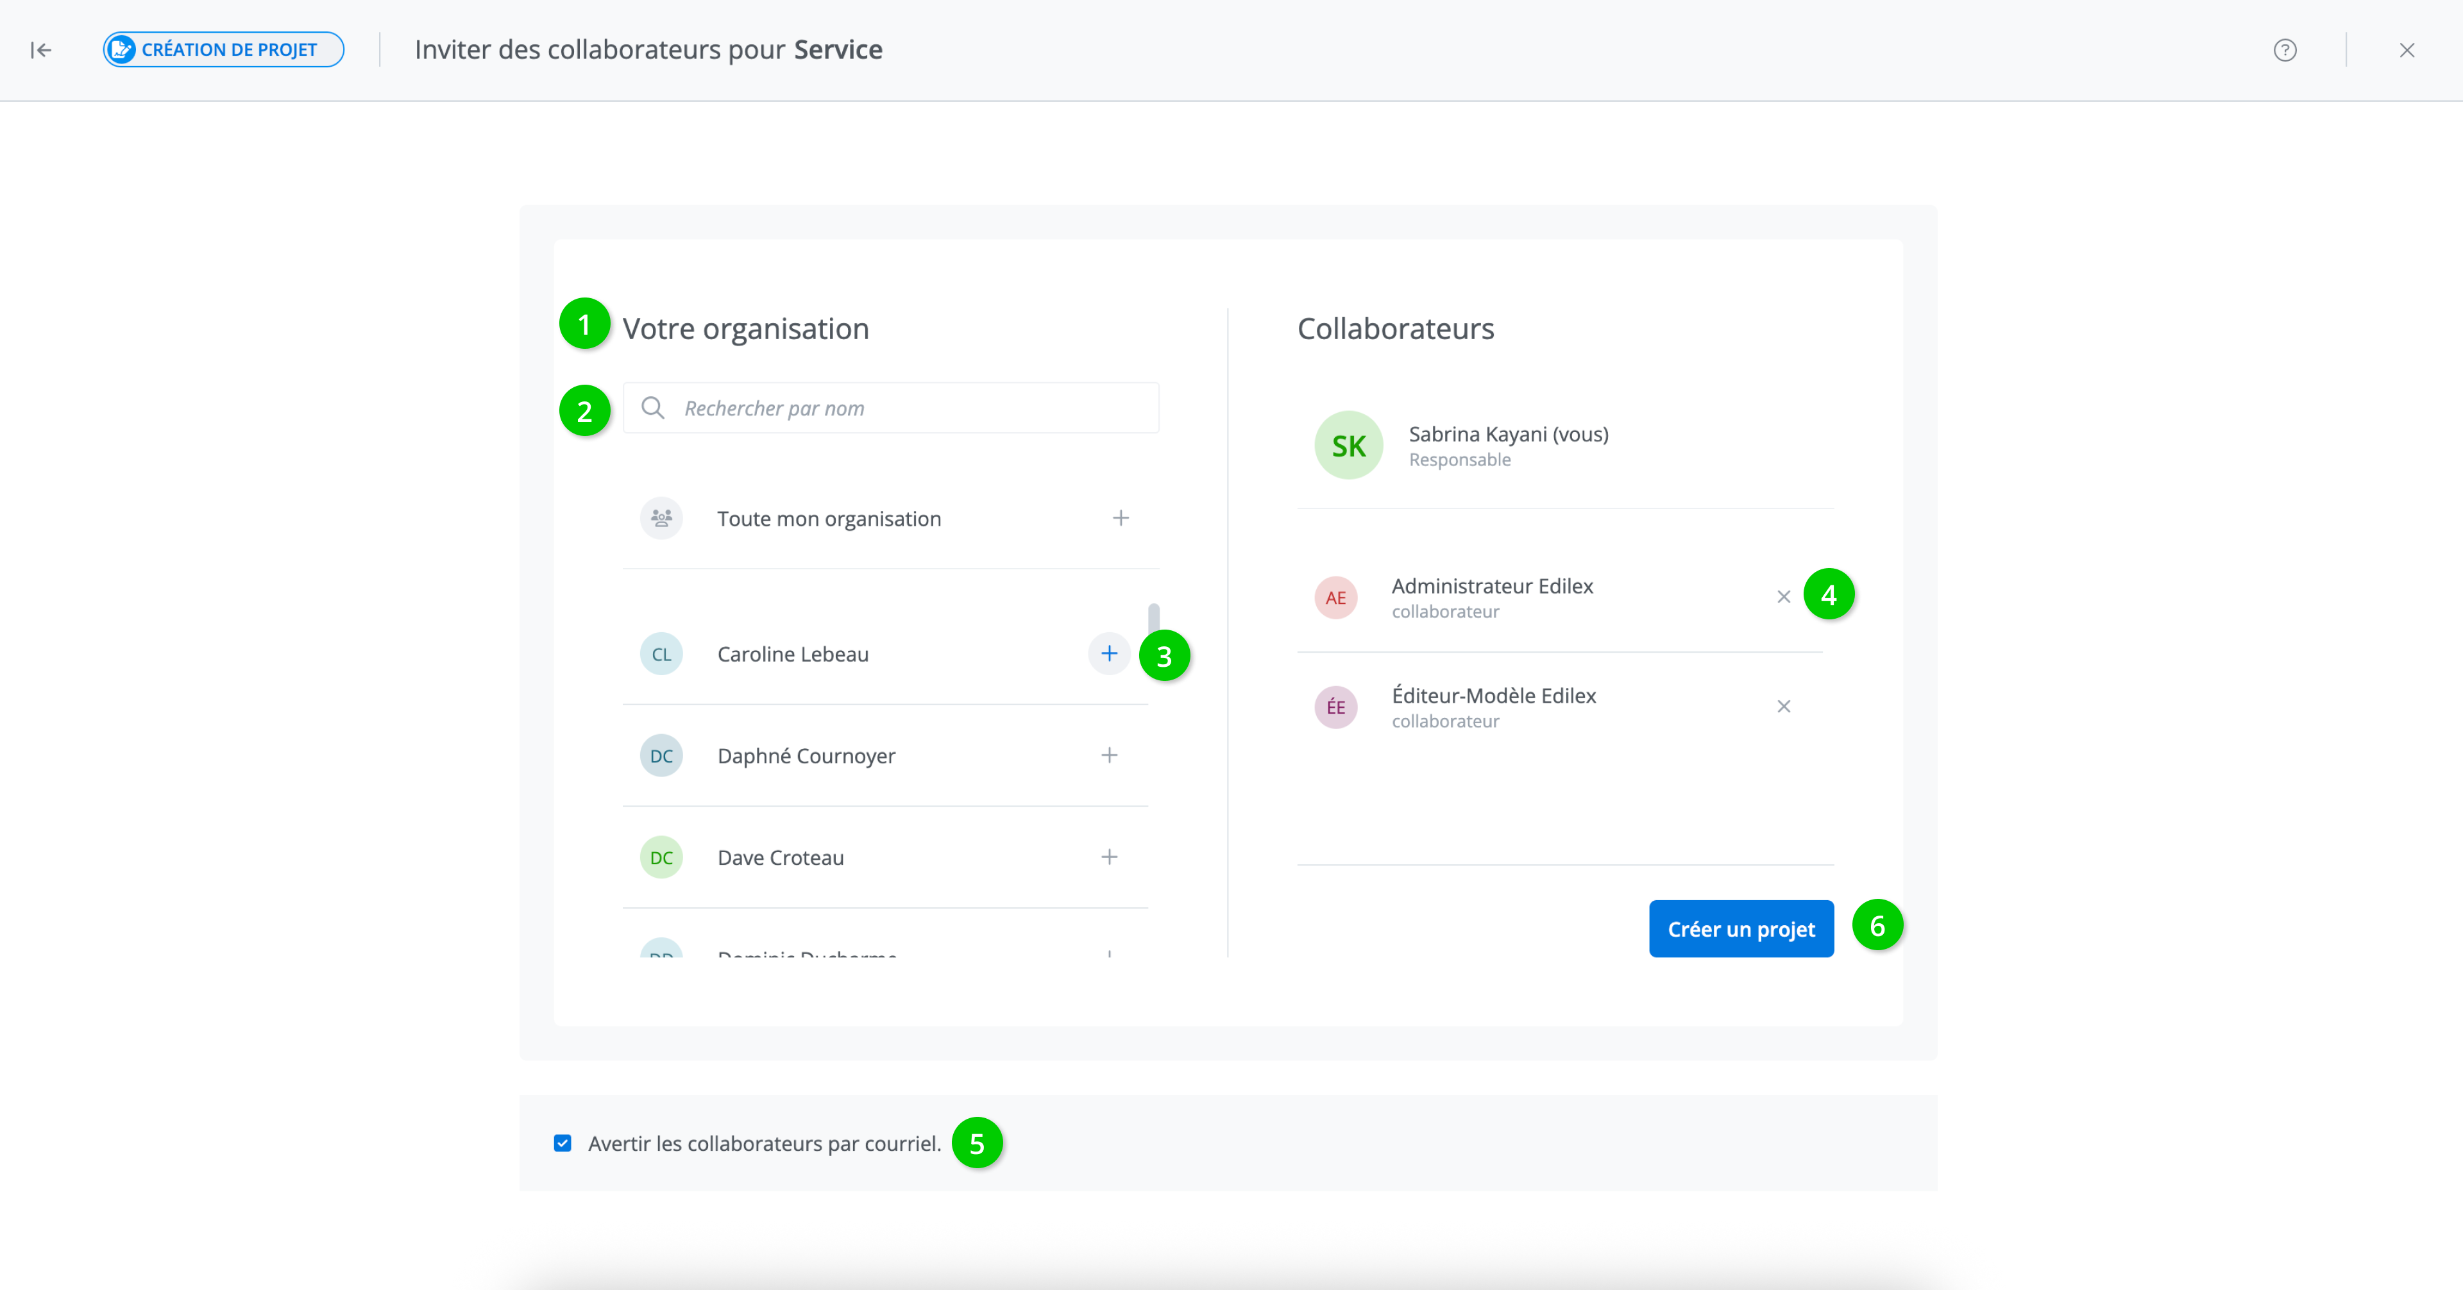The height and width of the screenshot is (1290, 2463).
Task: Click the SK avatar of Sabrina Kayani
Action: pos(1348,446)
